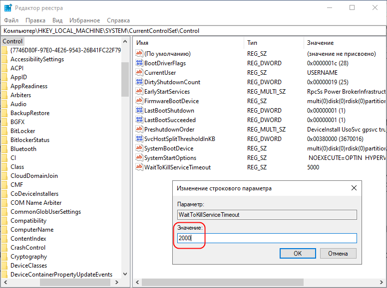Click the folder icon of Cryptography key
The image size is (387, 288).
pos(4,257)
